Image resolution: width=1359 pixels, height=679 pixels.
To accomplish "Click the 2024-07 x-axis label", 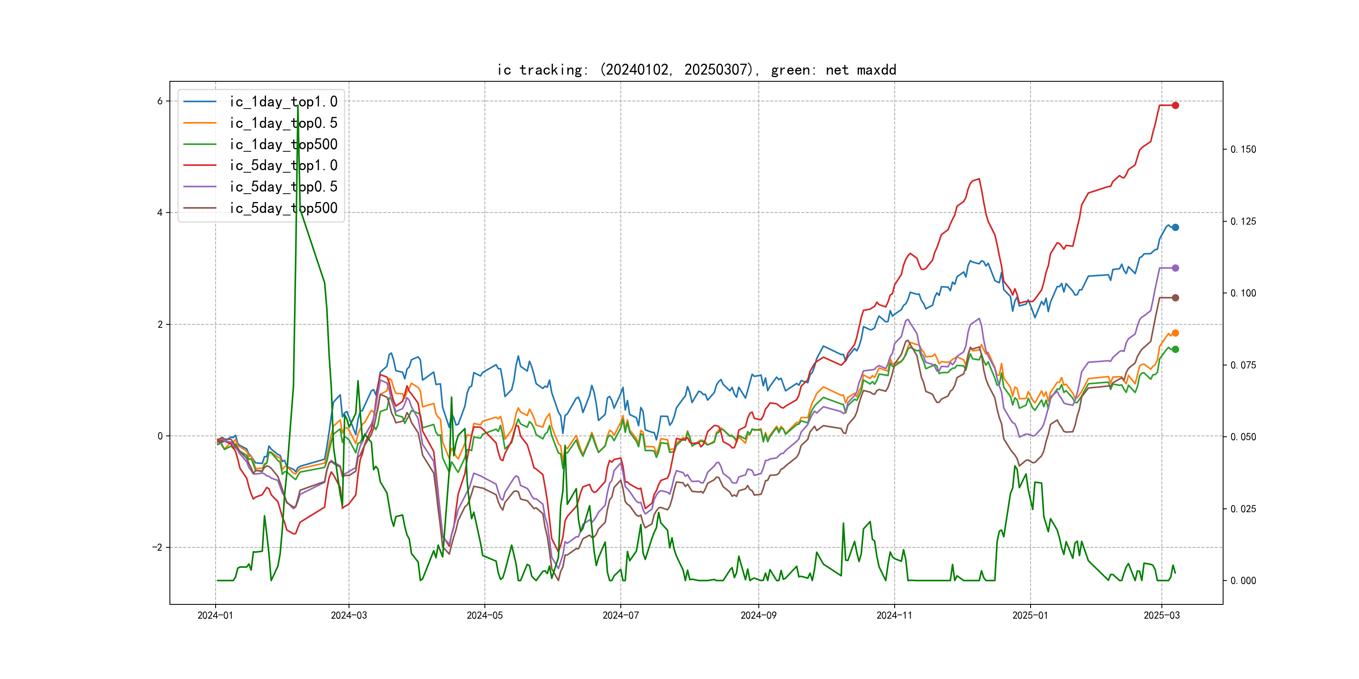I will [620, 615].
